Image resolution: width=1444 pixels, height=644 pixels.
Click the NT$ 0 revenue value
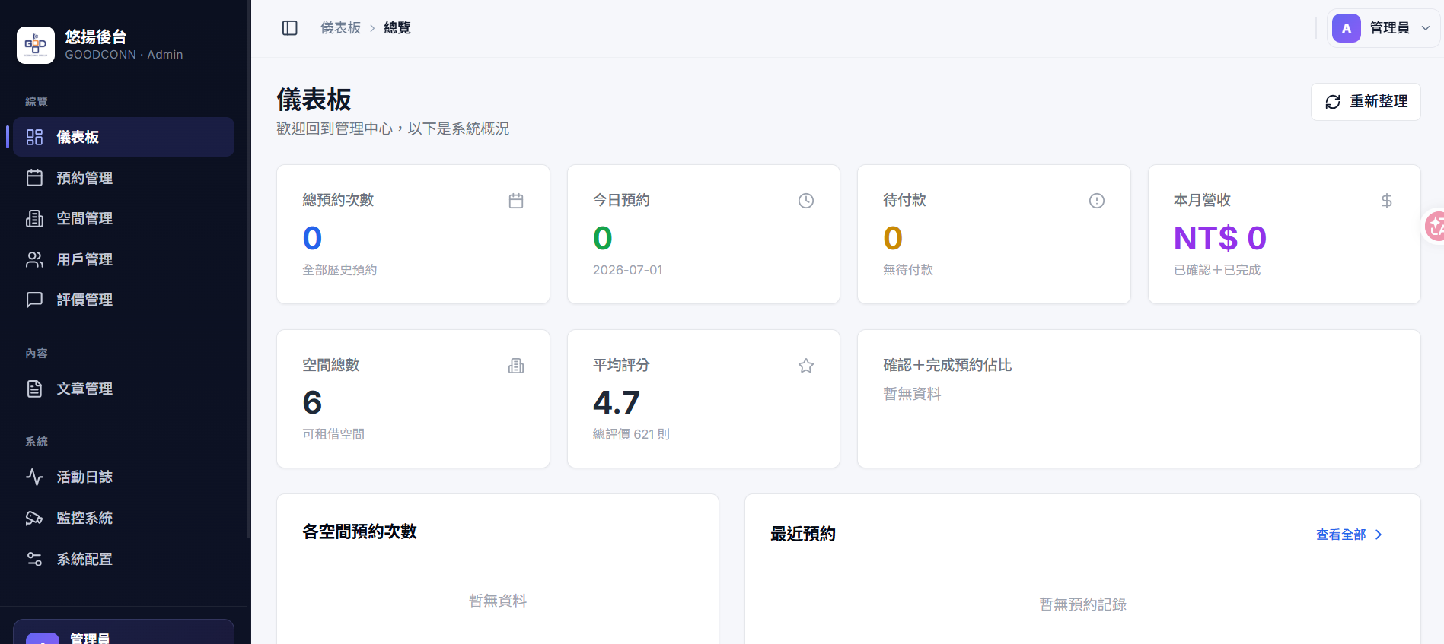pyautogui.click(x=1220, y=238)
